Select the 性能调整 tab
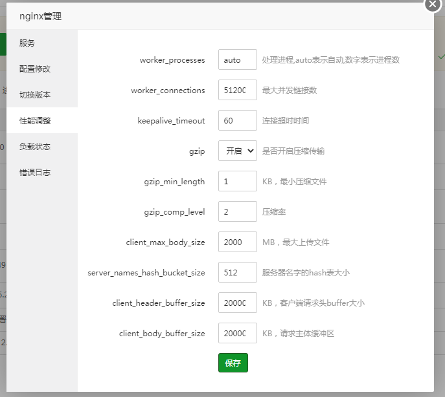The height and width of the screenshot is (397, 445). coord(42,120)
